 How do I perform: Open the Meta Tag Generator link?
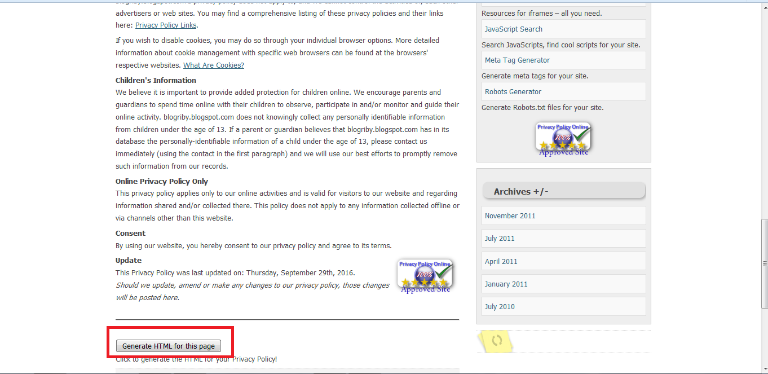[563, 60]
